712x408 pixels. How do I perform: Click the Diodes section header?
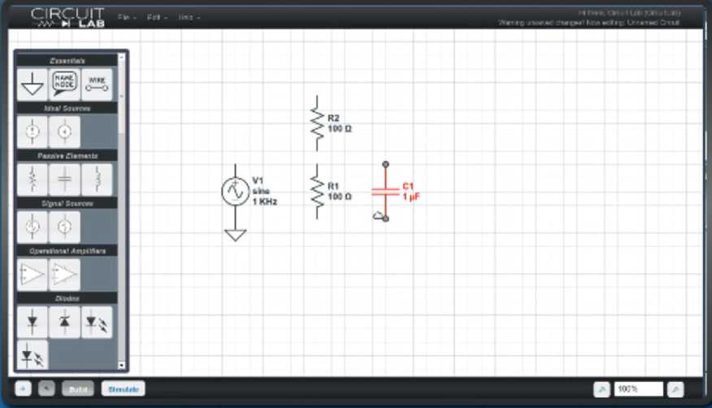pos(67,298)
